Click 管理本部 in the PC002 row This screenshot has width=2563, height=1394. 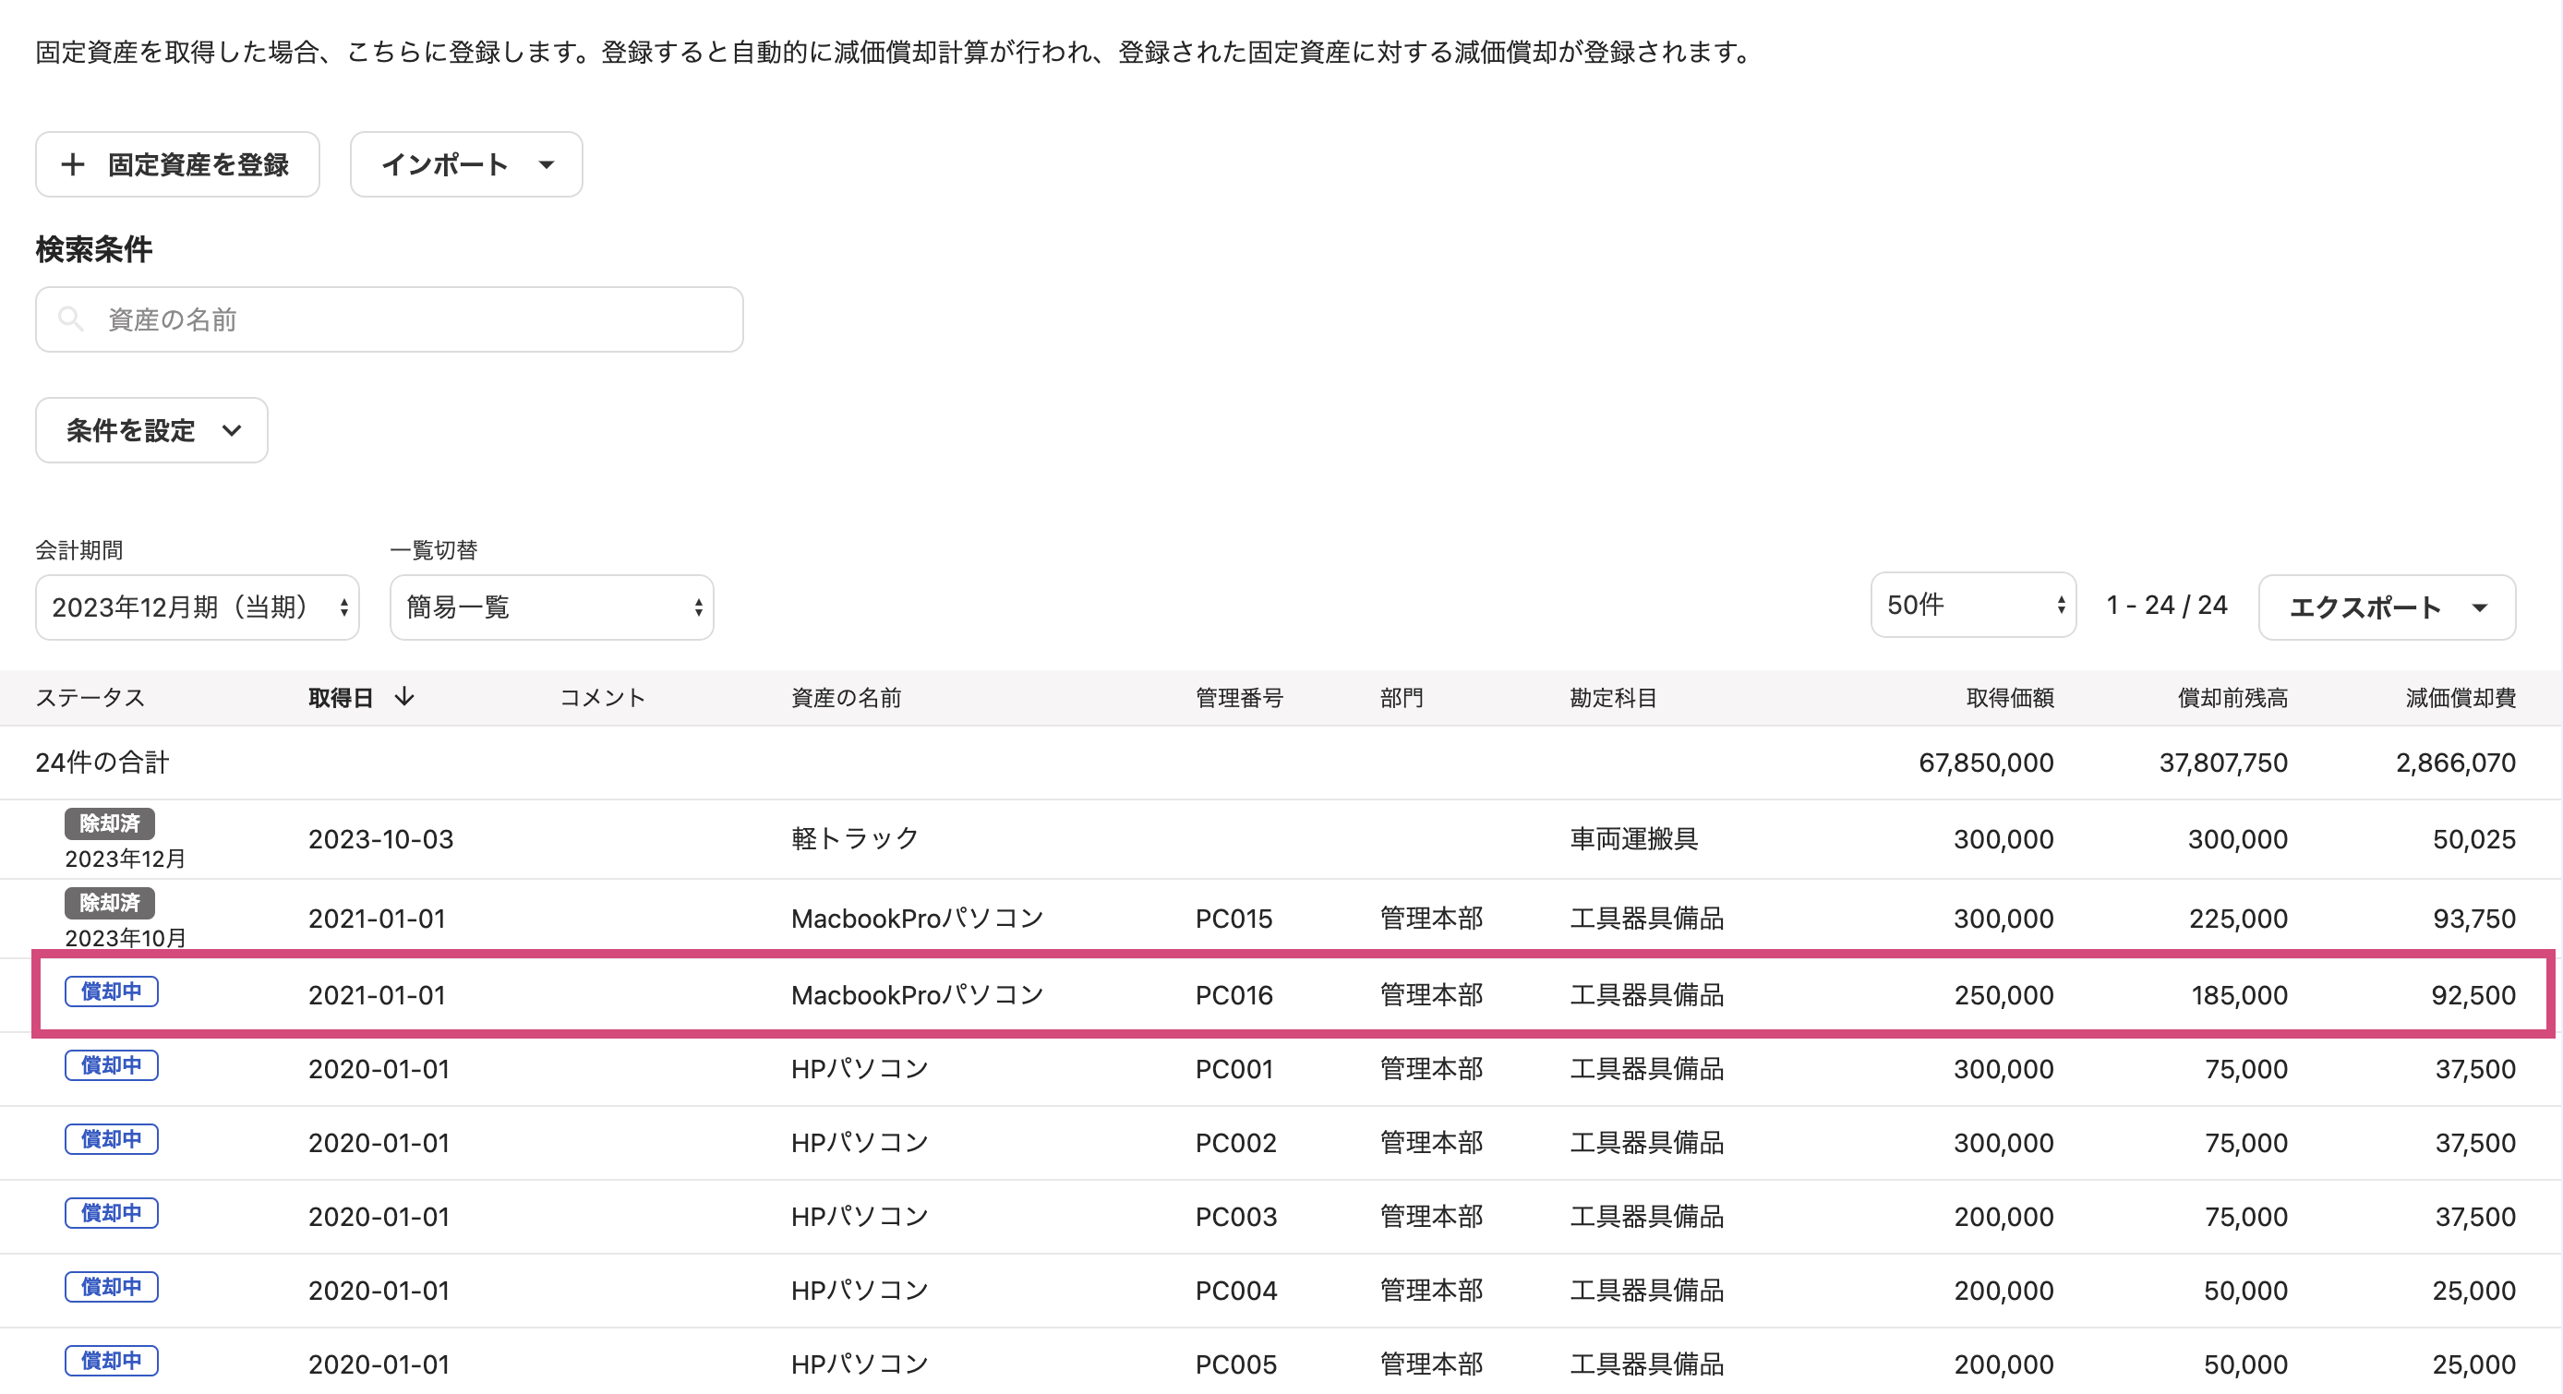click(x=1431, y=1141)
